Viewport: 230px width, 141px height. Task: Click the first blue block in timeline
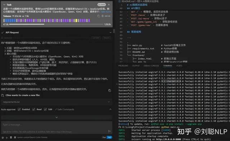pos(6,21)
